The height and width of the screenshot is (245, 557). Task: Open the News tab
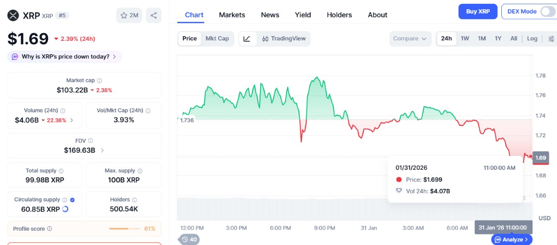270,15
